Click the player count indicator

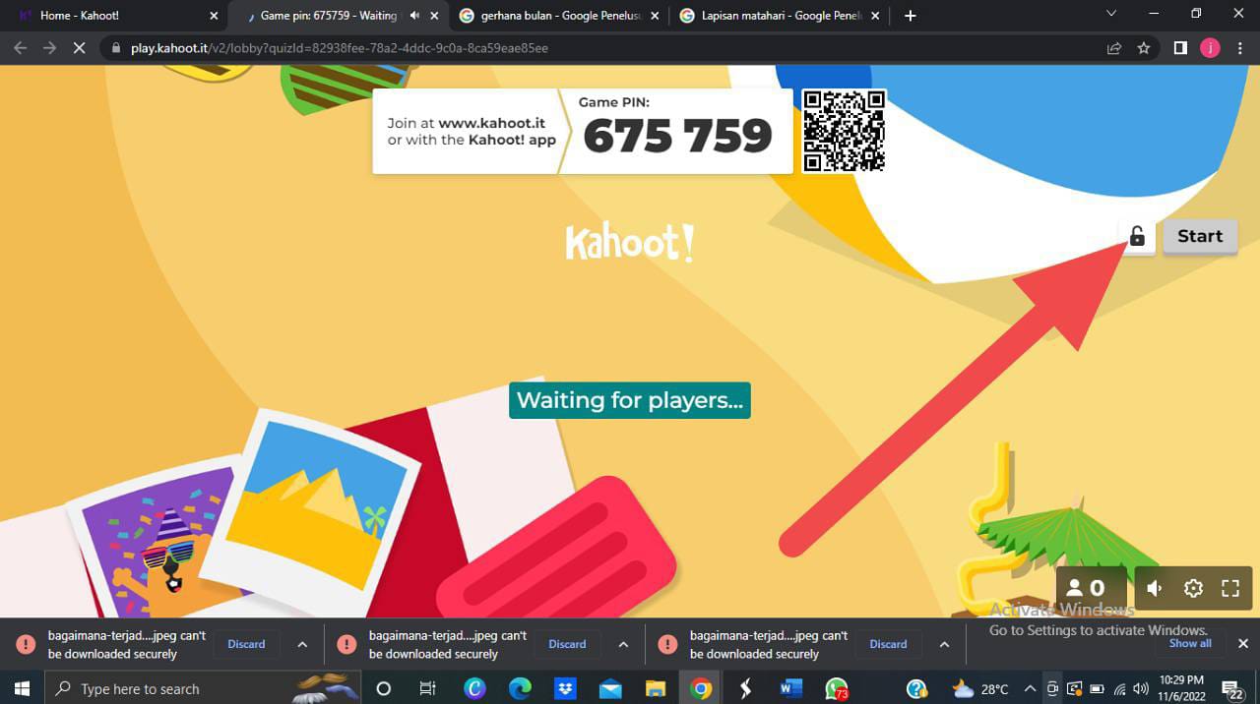point(1091,588)
